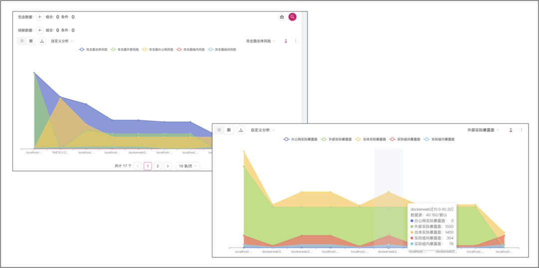The image size is (539, 268).
Task: Switch to list view in the 外部实际暴露面 panel
Action: (219, 130)
